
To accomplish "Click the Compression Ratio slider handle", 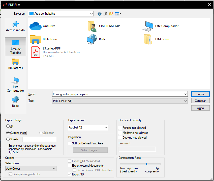I will 146,164.
